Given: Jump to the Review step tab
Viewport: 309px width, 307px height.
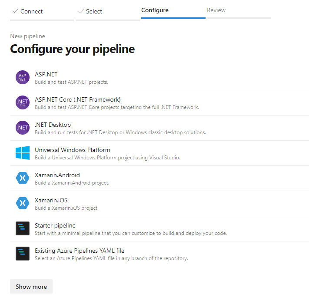Looking at the screenshot, I should point(216,10).
